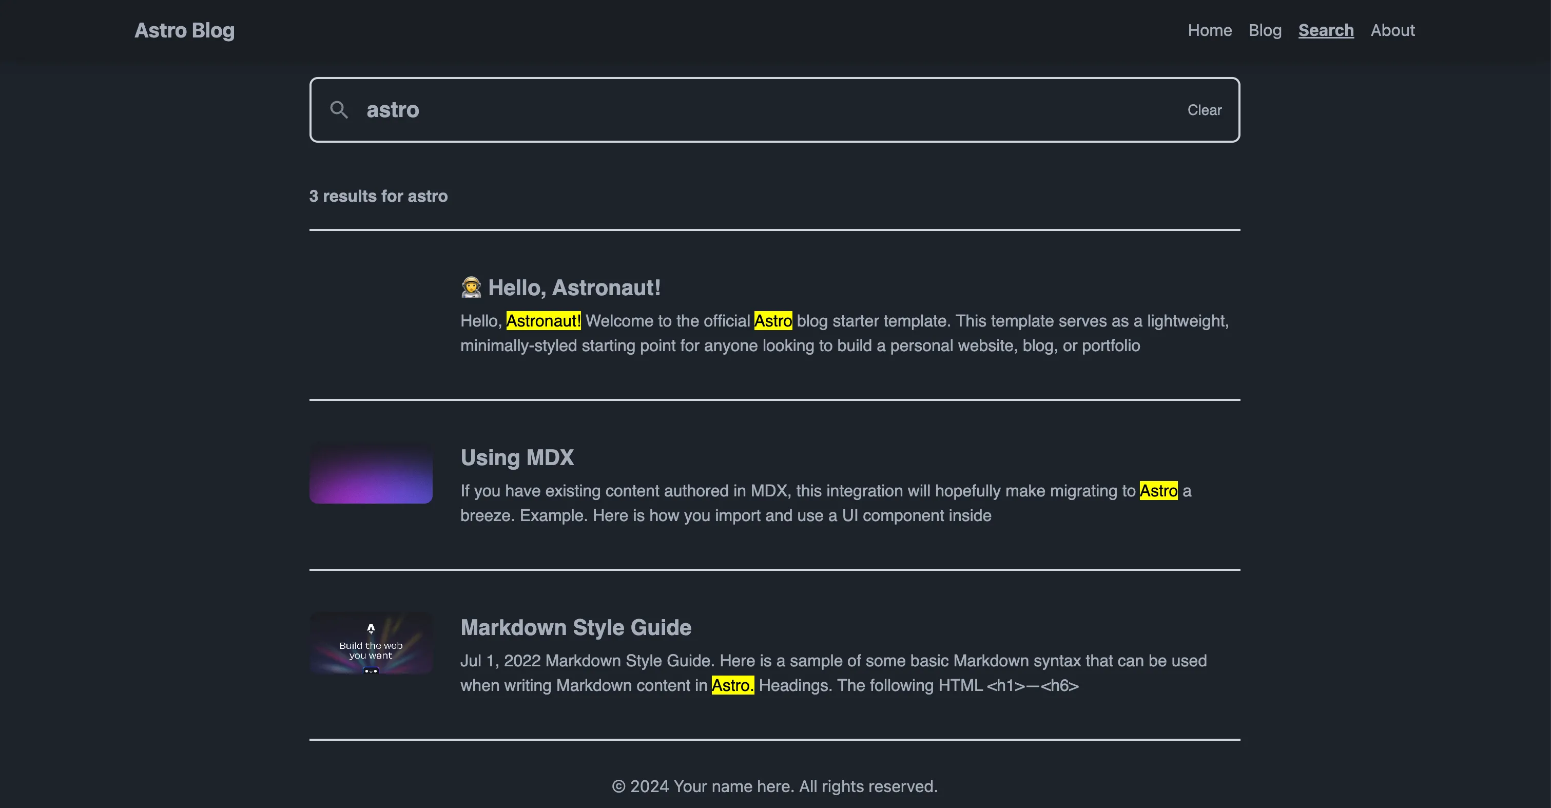The width and height of the screenshot is (1551, 808).
Task: Click the astronaut emoji next to Hello, Astronaut!
Action: pos(472,287)
